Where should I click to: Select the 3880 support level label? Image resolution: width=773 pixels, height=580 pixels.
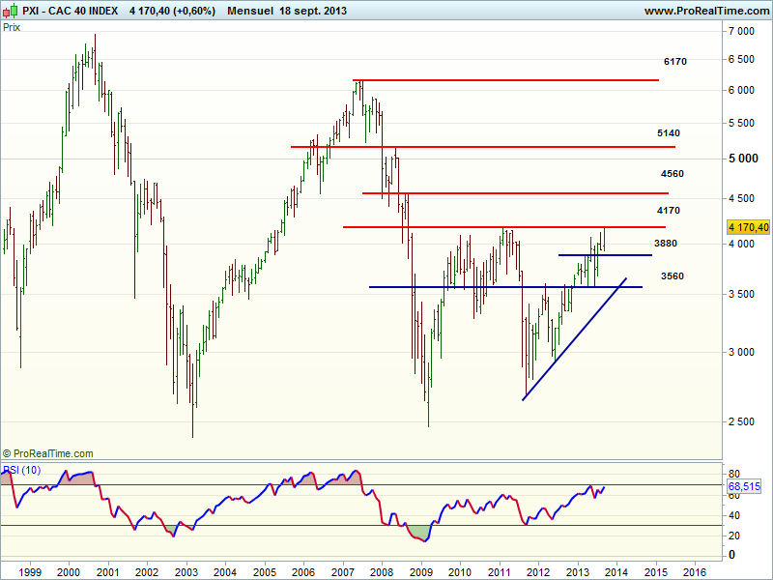[x=665, y=244]
